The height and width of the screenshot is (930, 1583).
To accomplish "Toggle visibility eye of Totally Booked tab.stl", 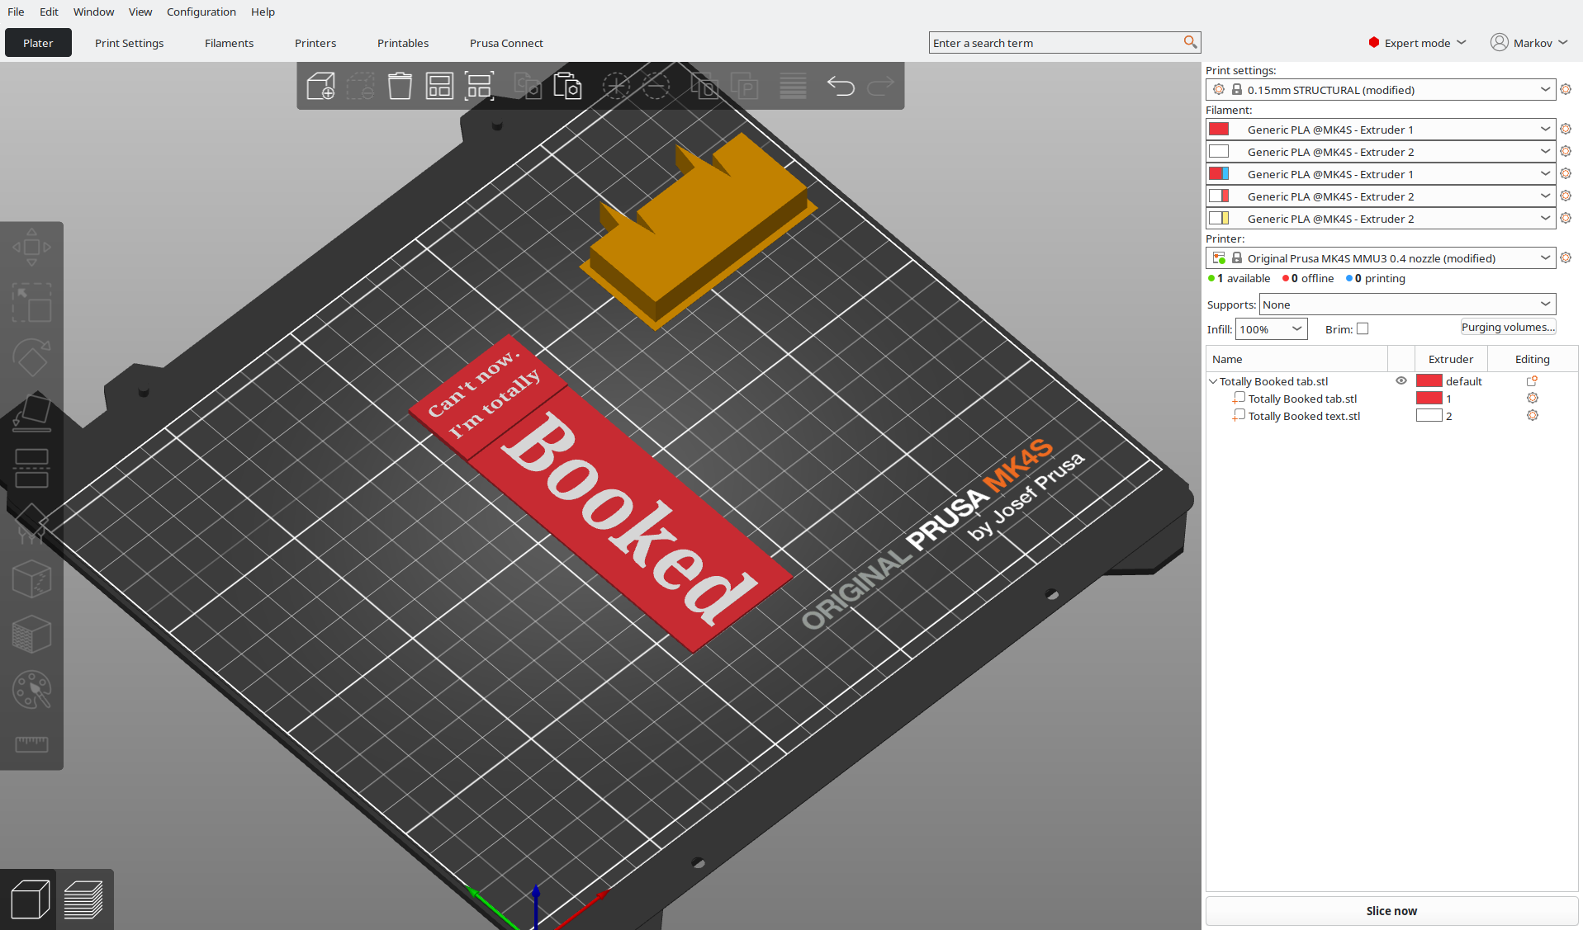I will pos(1401,380).
